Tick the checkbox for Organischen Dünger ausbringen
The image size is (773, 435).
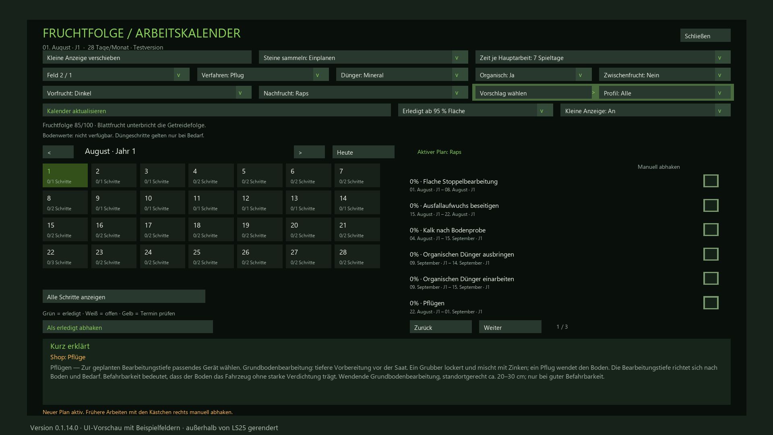coord(711,254)
